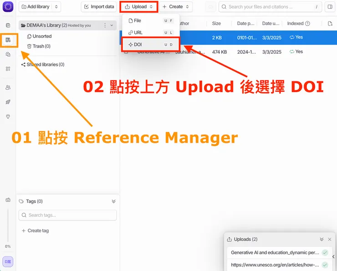The width and height of the screenshot is (337, 271).
Task: Click the checkmark status for unesco.org upload
Action: pos(325,265)
